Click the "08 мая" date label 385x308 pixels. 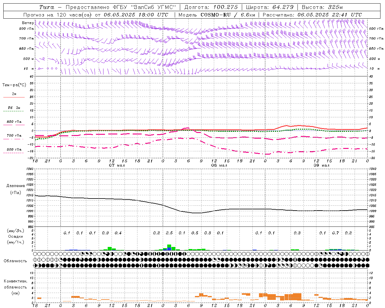219,165
